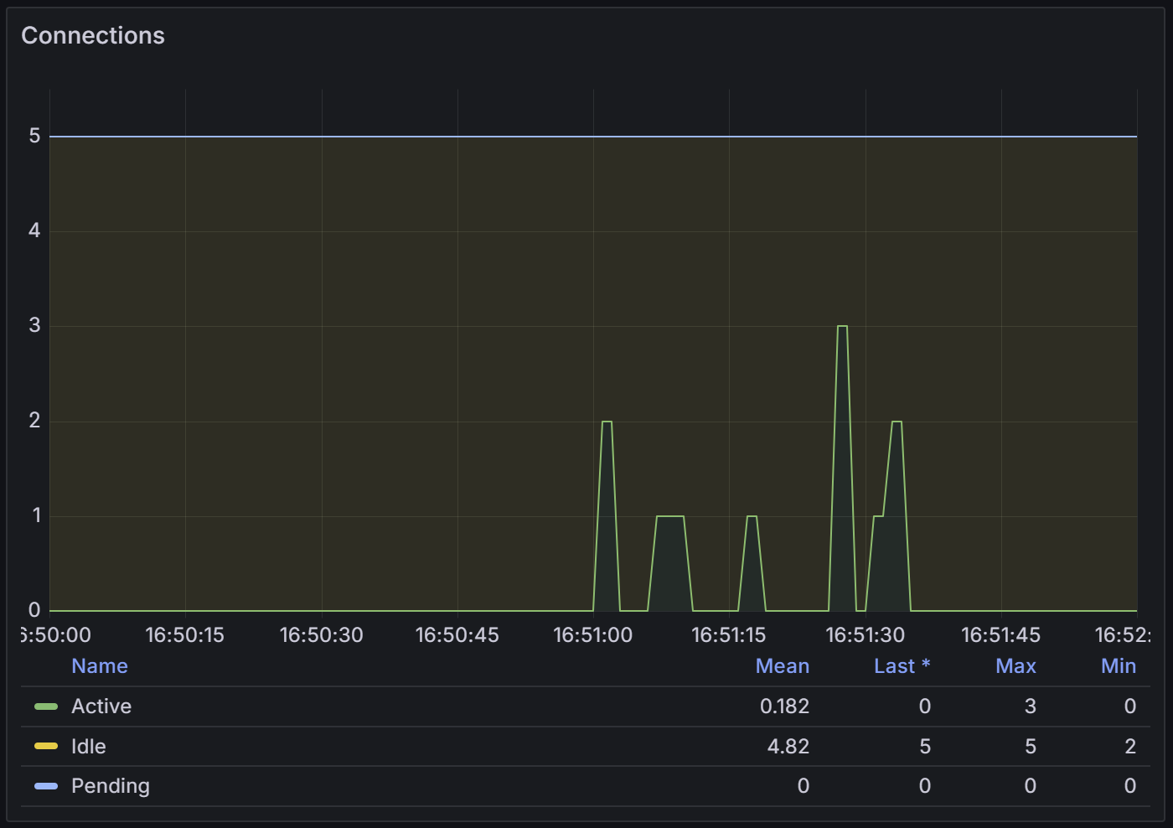Click the 16:50:15 time axis label
The height and width of the screenshot is (828, 1173).
coord(185,635)
